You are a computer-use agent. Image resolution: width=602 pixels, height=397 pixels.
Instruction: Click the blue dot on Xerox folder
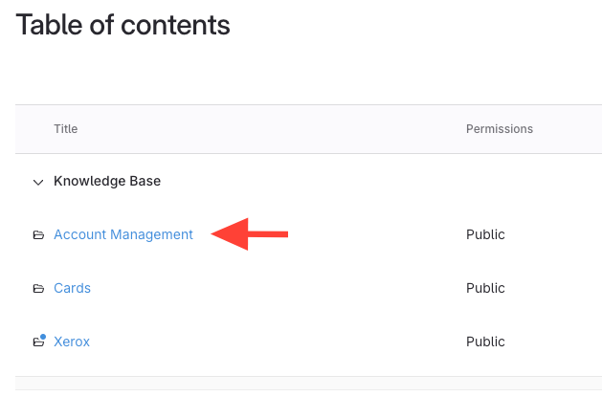tap(42, 336)
